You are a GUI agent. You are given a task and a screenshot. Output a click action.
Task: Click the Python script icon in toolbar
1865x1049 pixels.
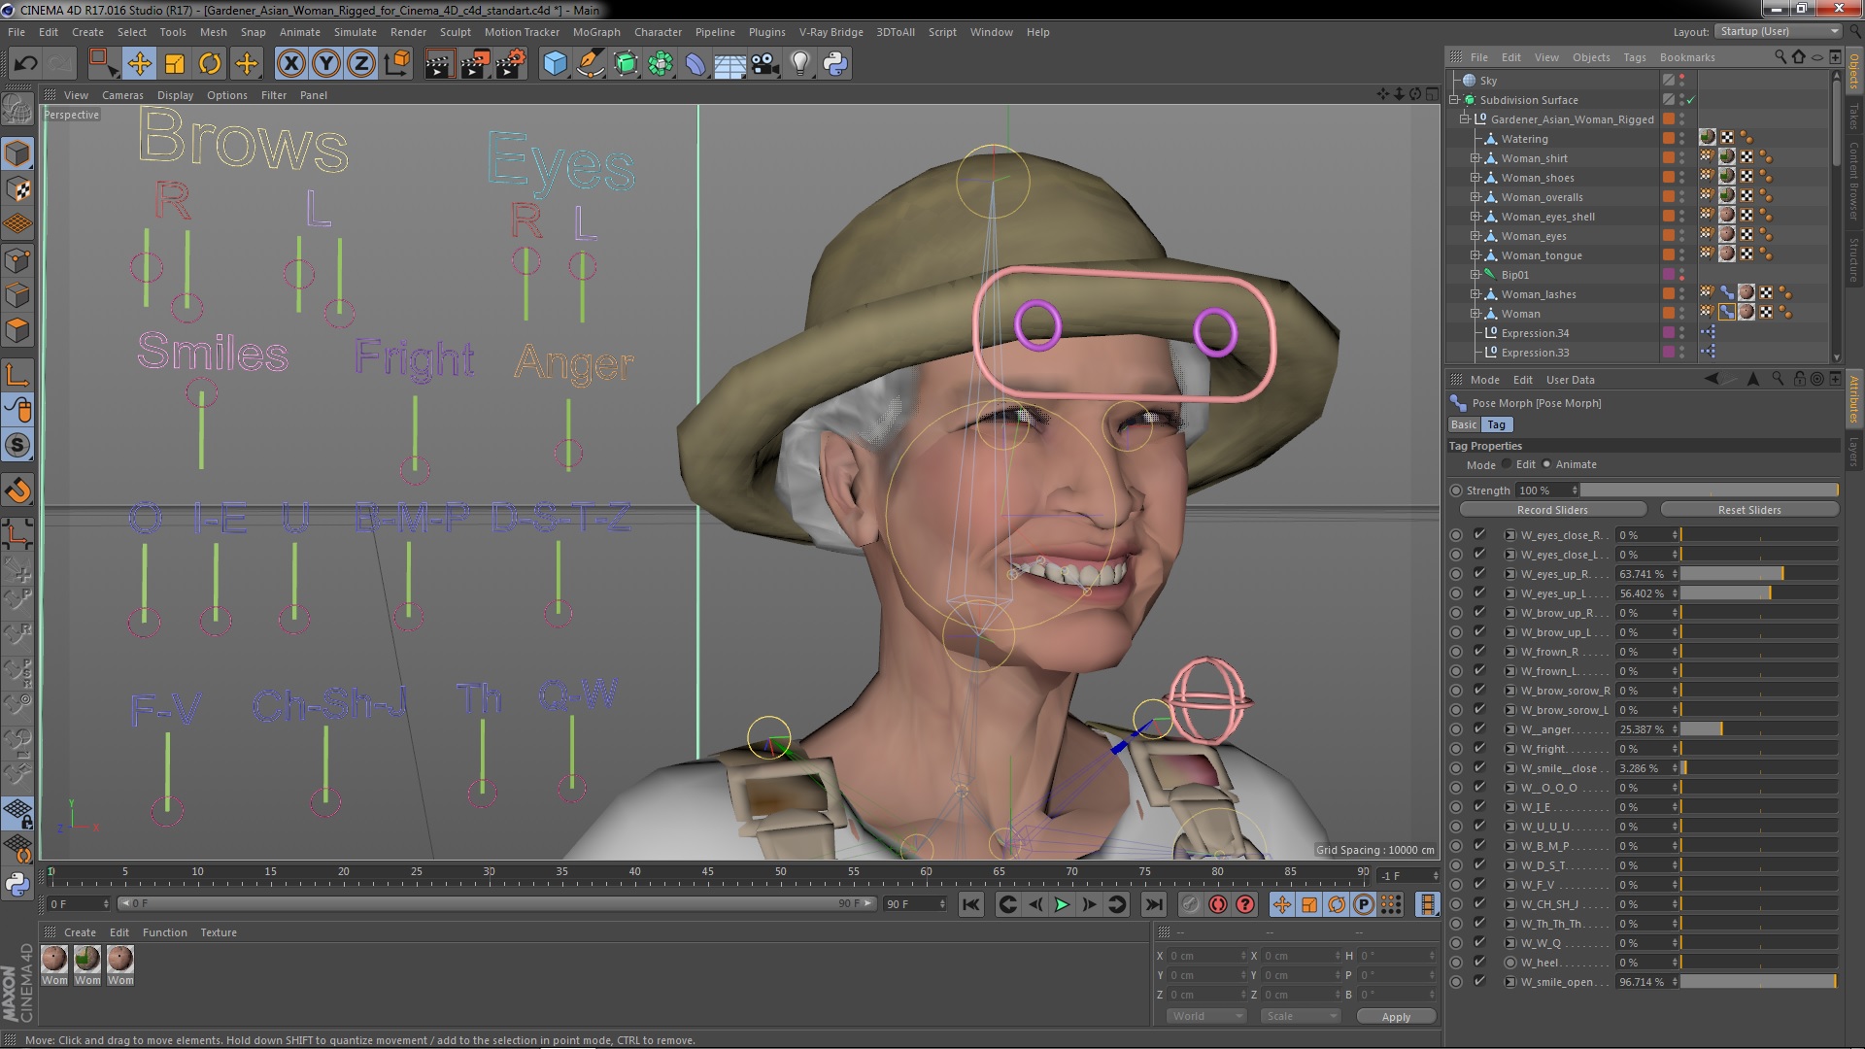(x=835, y=64)
